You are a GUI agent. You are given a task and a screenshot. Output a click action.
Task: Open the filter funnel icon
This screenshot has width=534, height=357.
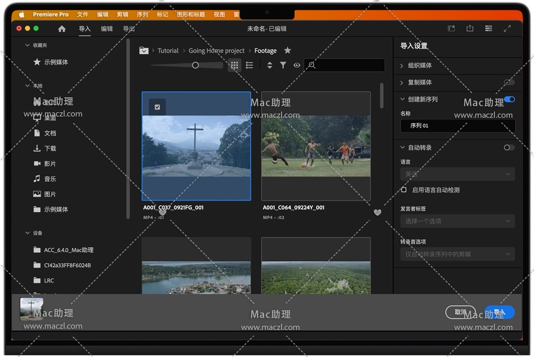pos(283,65)
